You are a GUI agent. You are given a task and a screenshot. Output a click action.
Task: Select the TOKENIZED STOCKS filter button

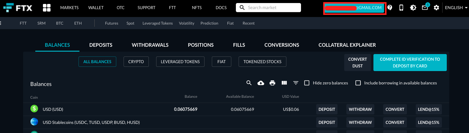[x=262, y=62]
